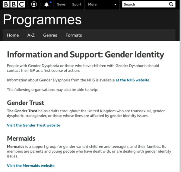Select the Home tab under Programmes
This screenshot has width=181, height=172.
13,35
